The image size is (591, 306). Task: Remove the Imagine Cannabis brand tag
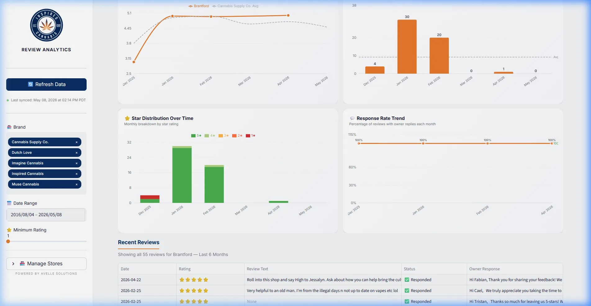[x=77, y=163]
